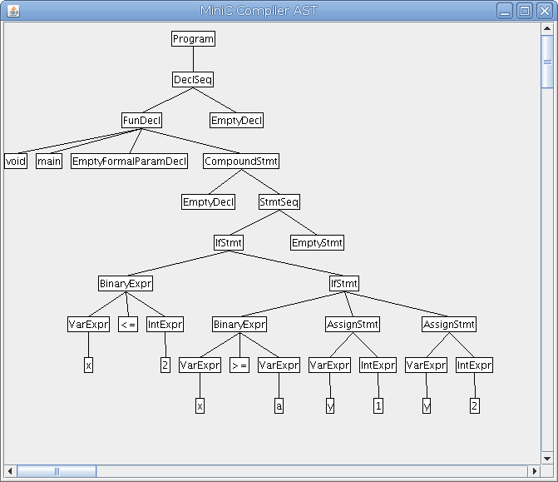Click the vertical scrollbar down arrow
Viewport: 558px width, 482px height.
click(x=547, y=457)
